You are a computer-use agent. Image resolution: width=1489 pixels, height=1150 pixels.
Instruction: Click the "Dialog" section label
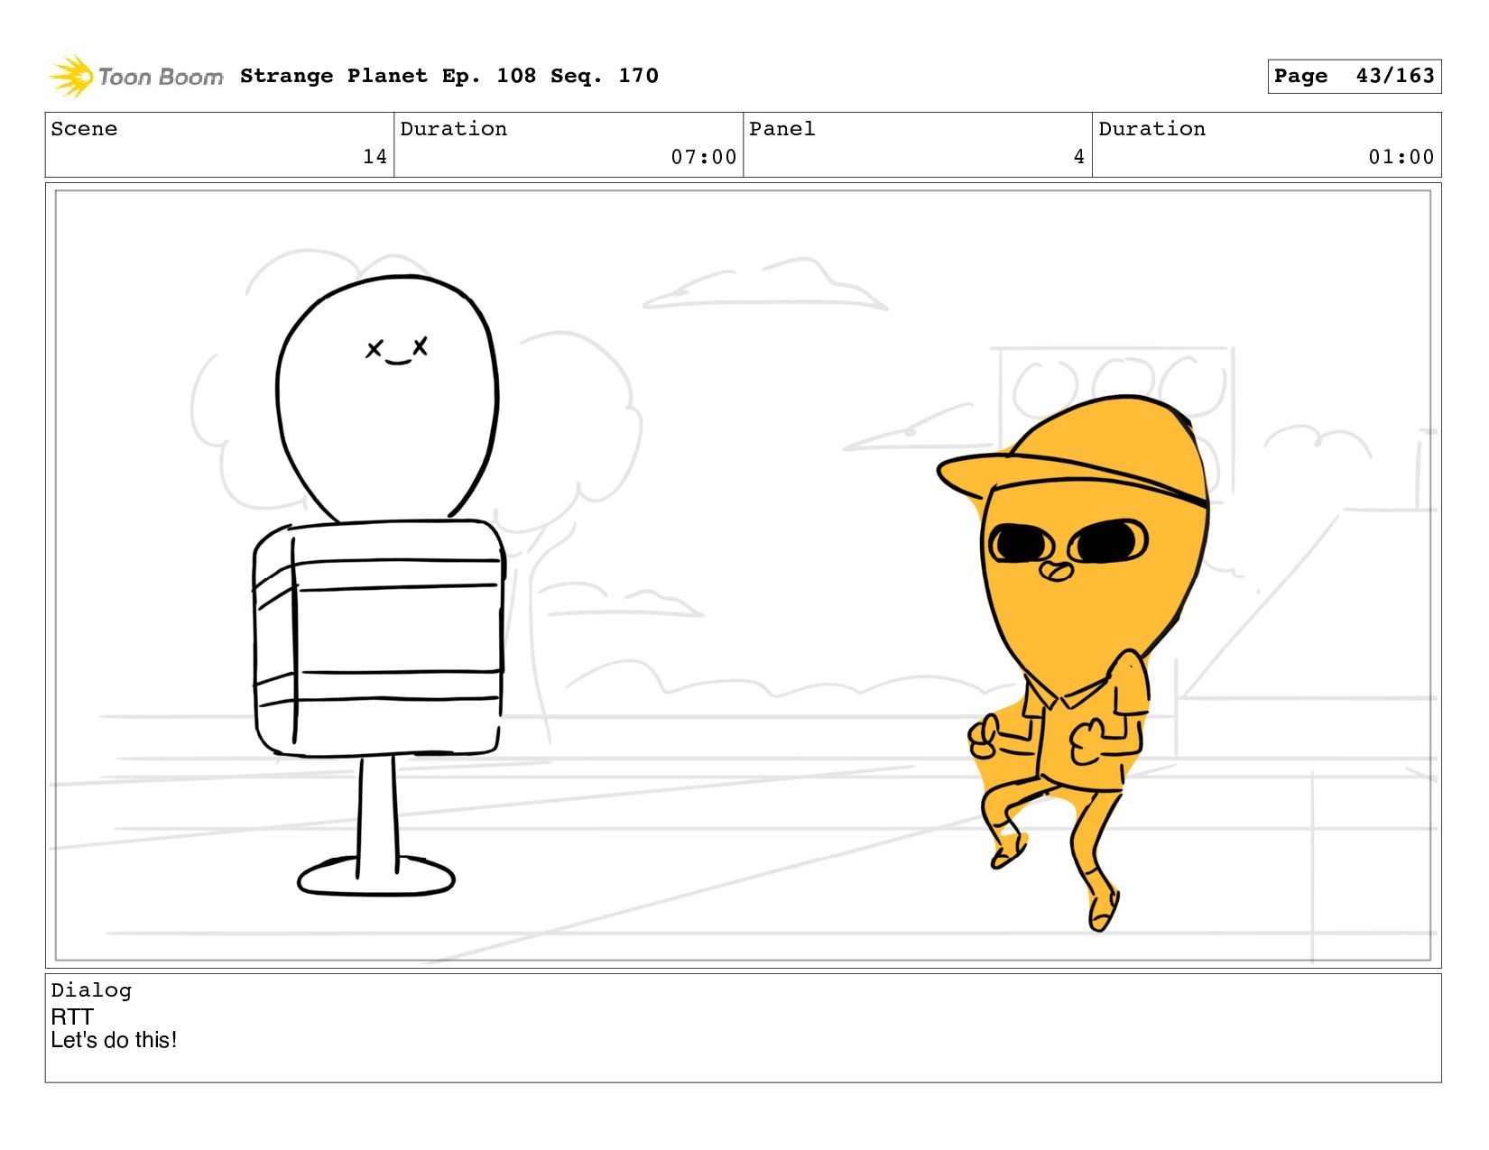(91, 990)
